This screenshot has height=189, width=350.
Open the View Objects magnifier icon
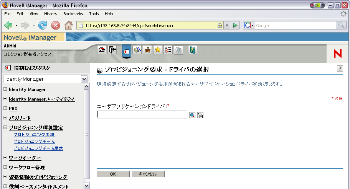pos(137,50)
